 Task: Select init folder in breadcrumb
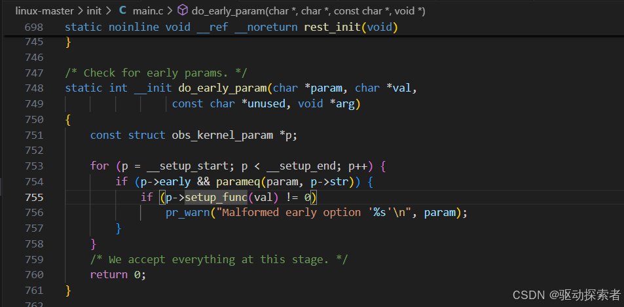tap(94, 10)
